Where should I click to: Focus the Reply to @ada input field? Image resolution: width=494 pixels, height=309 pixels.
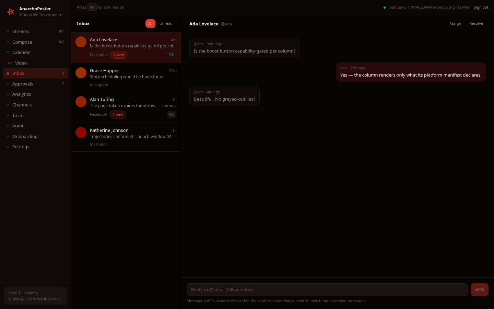[x=327, y=289]
